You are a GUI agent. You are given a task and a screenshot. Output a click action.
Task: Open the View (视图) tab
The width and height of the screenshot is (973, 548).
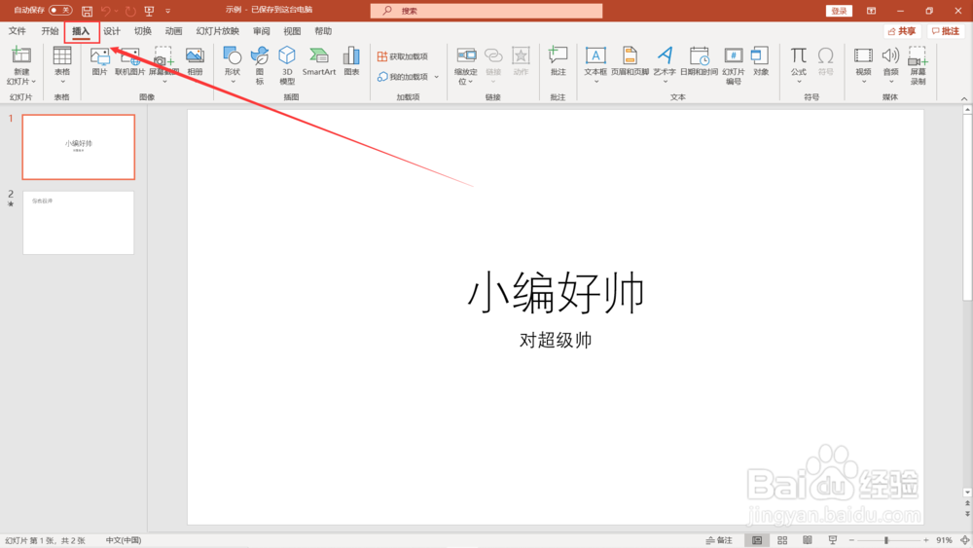click(x=292, y=31)
